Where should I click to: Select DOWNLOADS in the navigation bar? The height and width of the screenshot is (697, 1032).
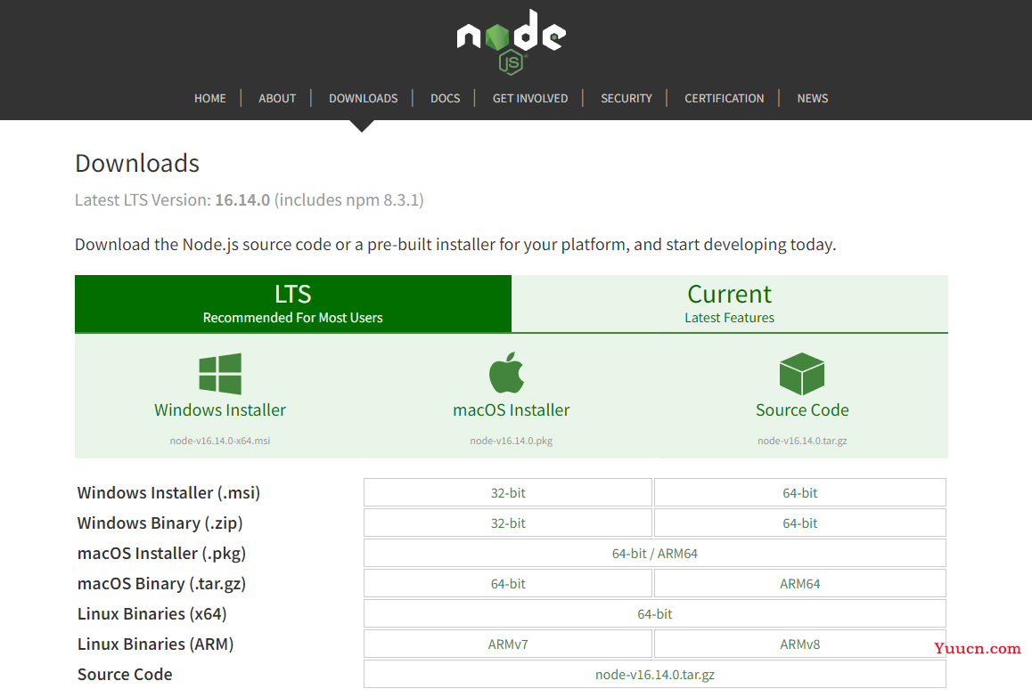tap(364, 98)
